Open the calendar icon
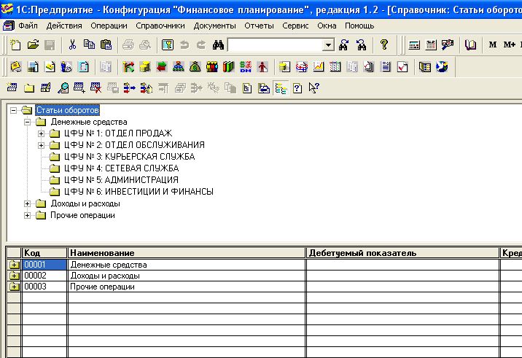This screenshot has height=358, width=522. point(431,44)
